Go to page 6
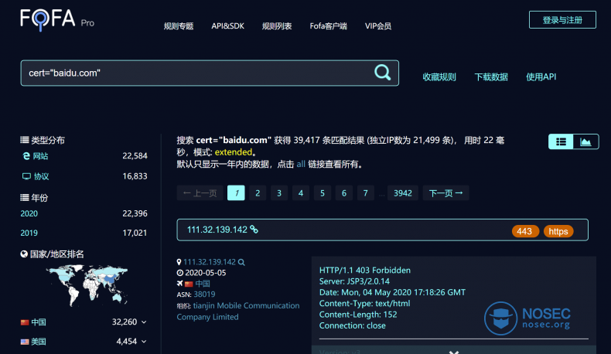The height and width of the screenshot is (354, 611). [x=344, y=192]
